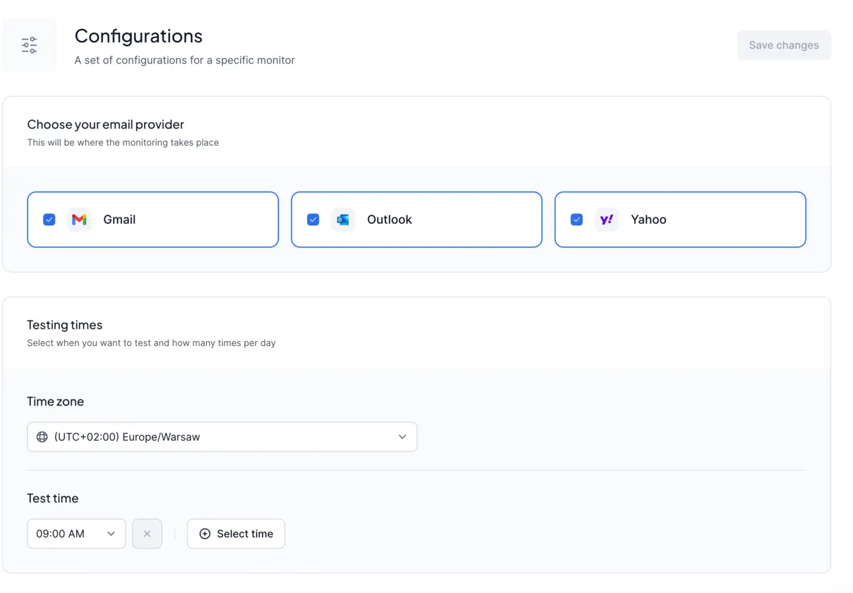Click 'This will be where the monitoring takes place'
Screen dimensions: 853x593
point(123,142)
